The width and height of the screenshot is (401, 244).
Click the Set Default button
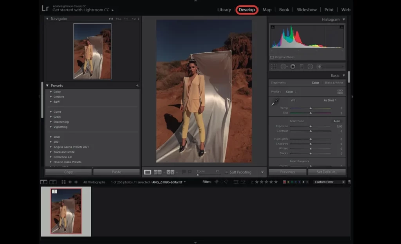coord(327,172)
